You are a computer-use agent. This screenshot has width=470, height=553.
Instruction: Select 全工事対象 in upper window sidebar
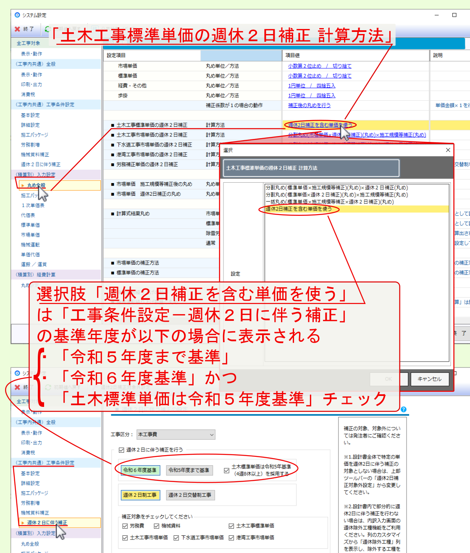pos(29,43)
